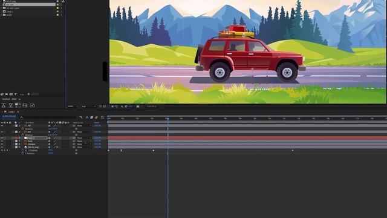The image size is (387, 218).
Task: Click the reset exposure icon under viewer
Action: [126, 107]
